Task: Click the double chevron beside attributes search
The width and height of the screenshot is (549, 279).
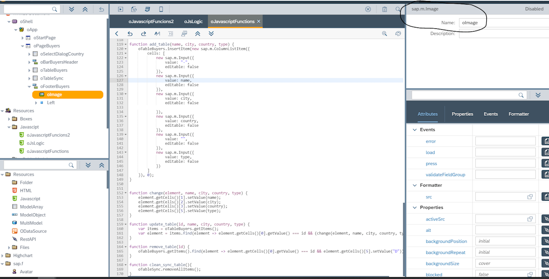Action: (x=538, y=95)
